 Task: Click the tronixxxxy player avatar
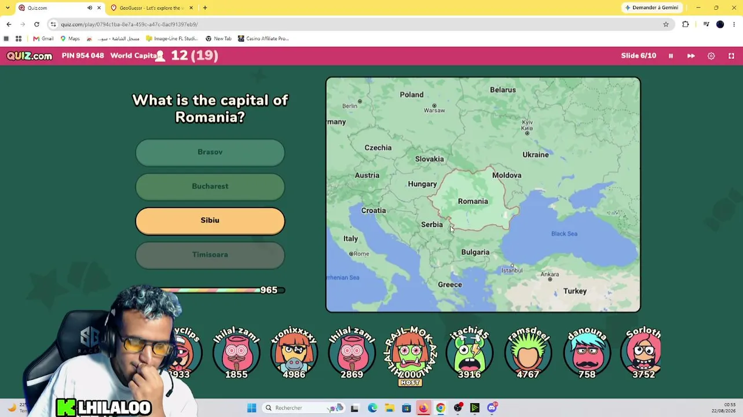click(294, 353)
